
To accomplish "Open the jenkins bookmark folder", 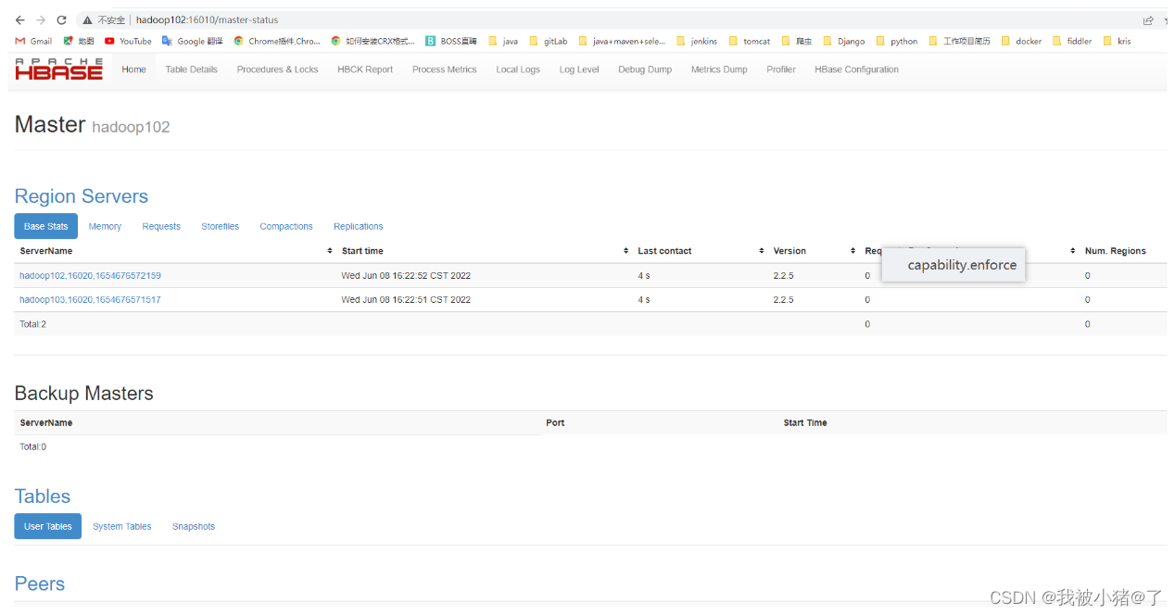I will click(x=697, y=41).
